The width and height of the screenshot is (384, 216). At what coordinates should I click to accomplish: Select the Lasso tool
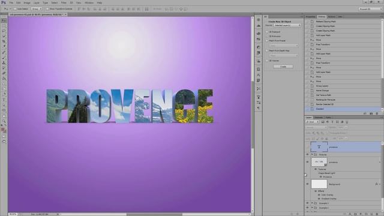click(x=4, y=31)
